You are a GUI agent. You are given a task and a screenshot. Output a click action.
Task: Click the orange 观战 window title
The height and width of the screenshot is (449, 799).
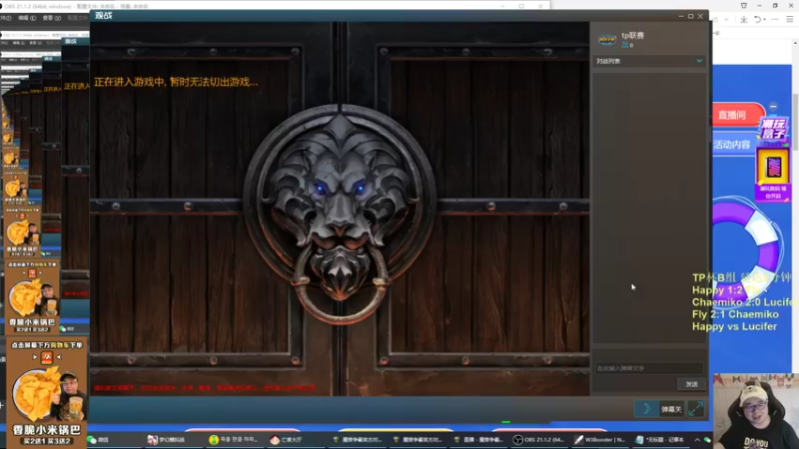(104, 16)
